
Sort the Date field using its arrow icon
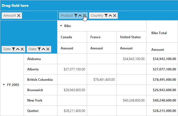(18, 49)
